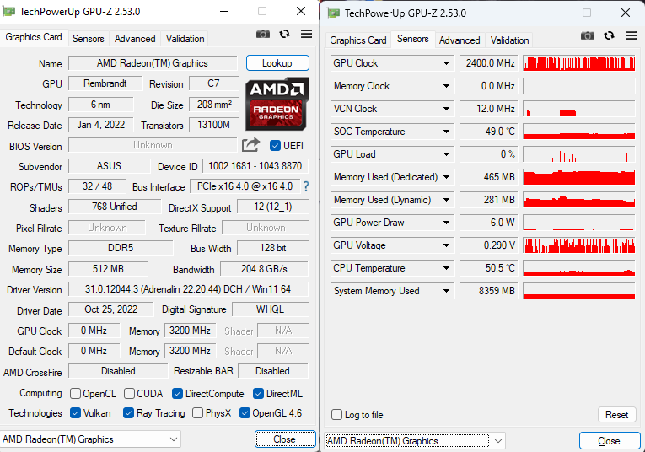Click GPU-Z app icon in left title bar

coord(9,12)
